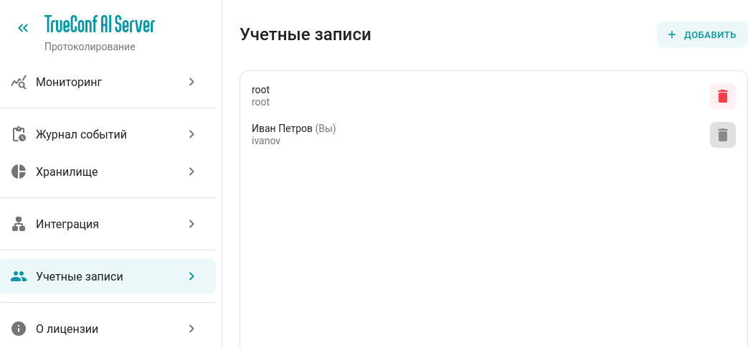Expand Журнал событий chevron arrow
The image size is (753, 348).
191,134
